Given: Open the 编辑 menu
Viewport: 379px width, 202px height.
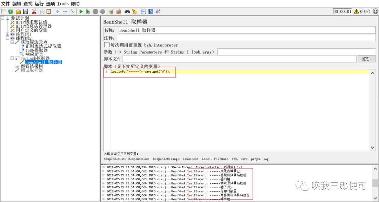Looking at the screenshot, I should point(17,4).
